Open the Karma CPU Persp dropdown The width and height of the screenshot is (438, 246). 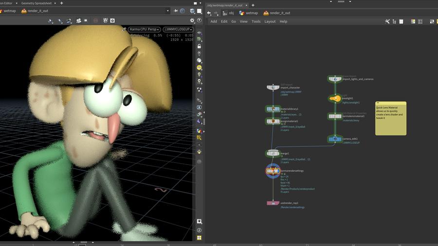(145, 30)
